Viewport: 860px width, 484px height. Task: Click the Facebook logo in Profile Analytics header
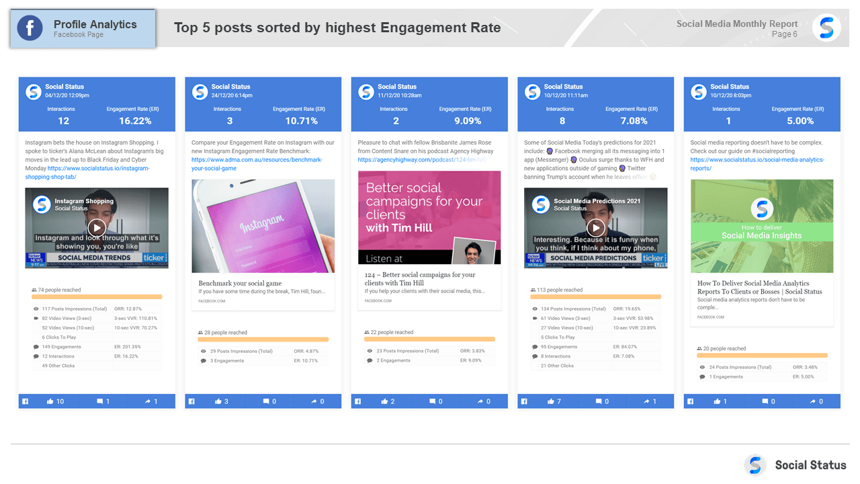[30, 28]
